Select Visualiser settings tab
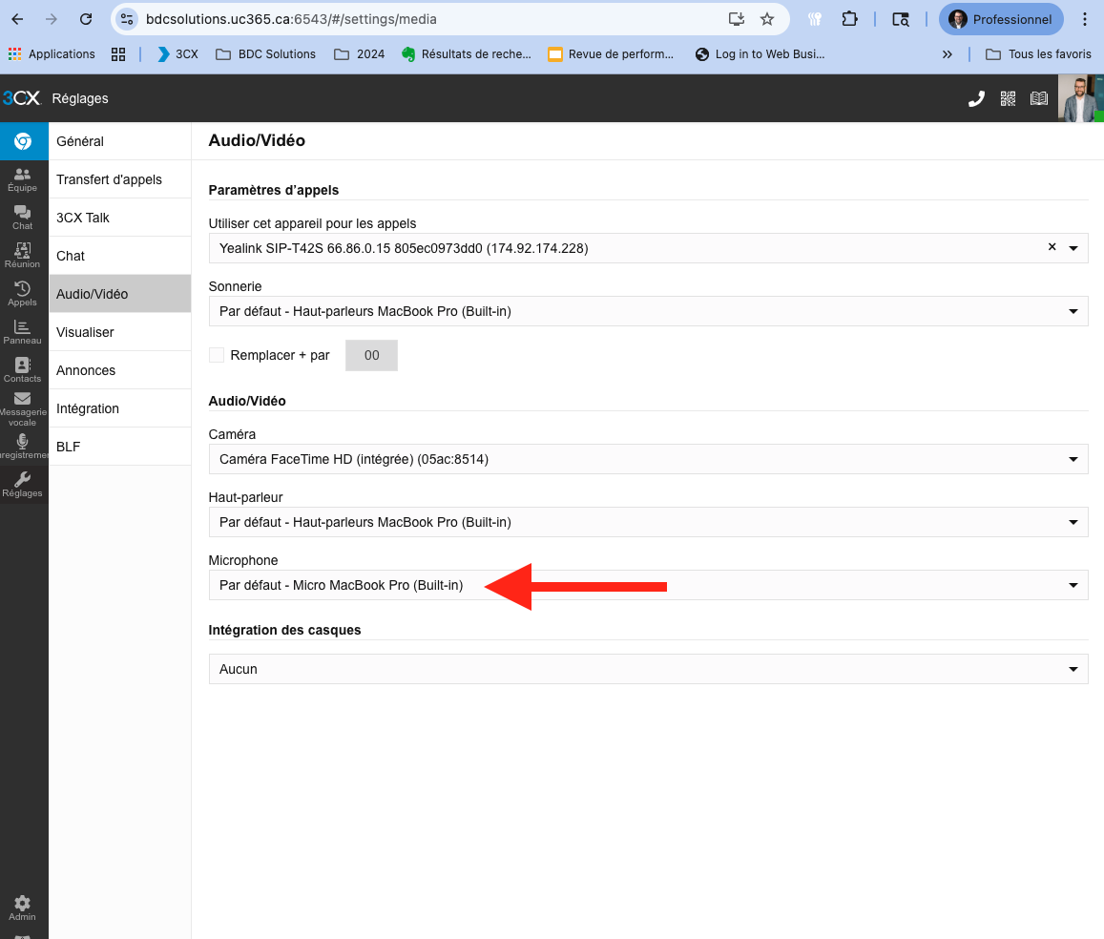1104x939 pixels. [x=119, y=331]
